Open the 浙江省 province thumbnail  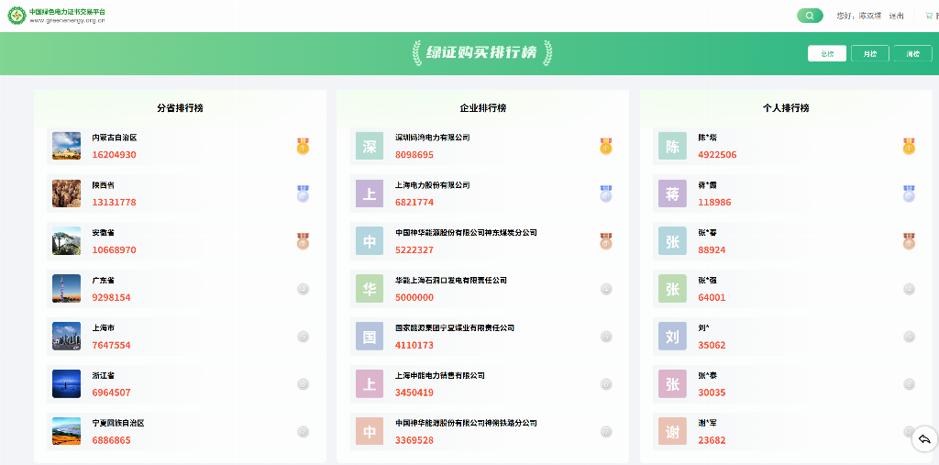click(x=67, y=384)
